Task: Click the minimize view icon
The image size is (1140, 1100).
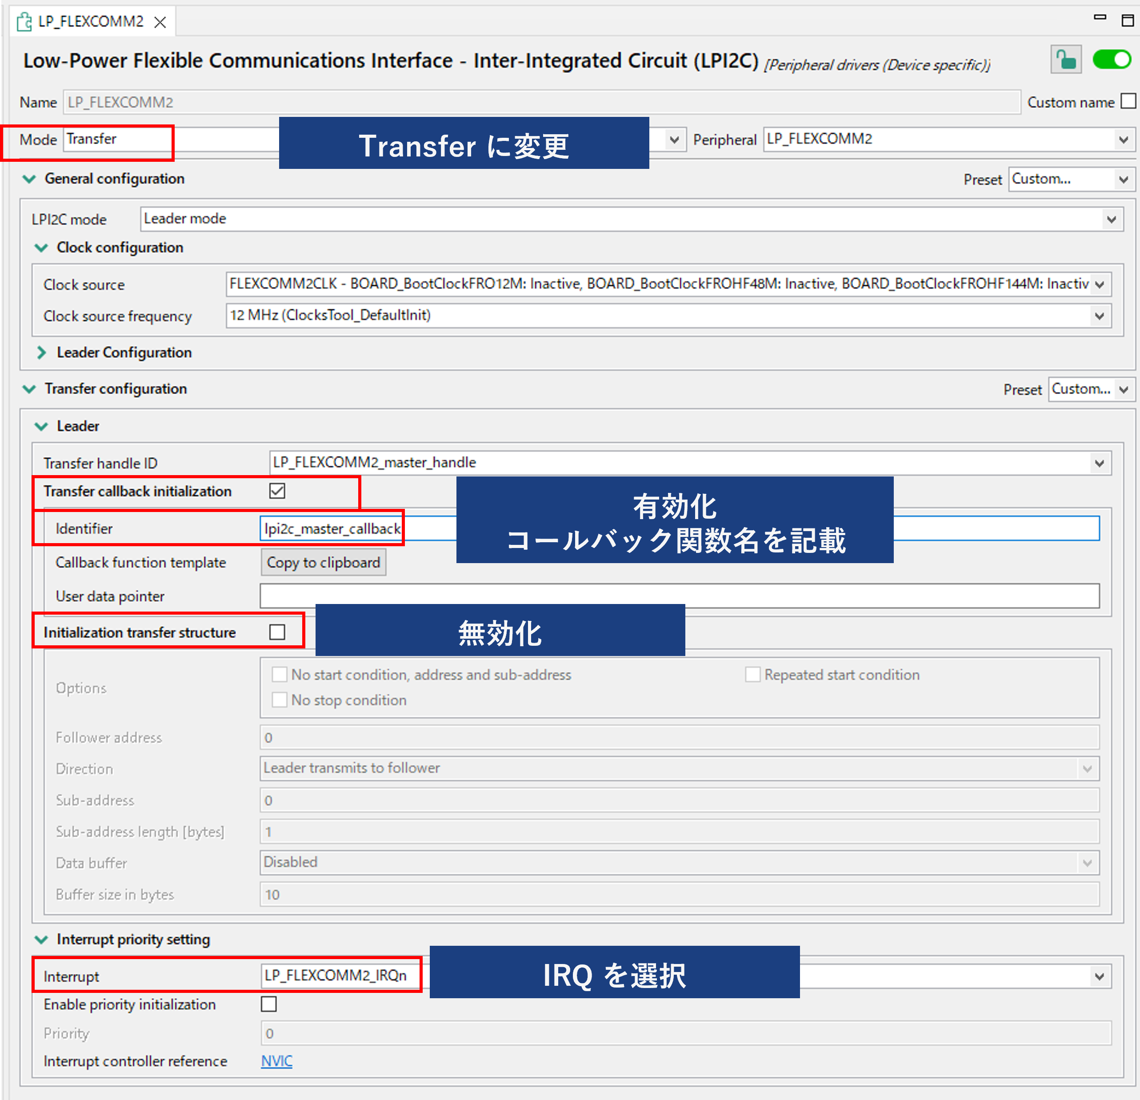Action: [x=1099, y=17]
